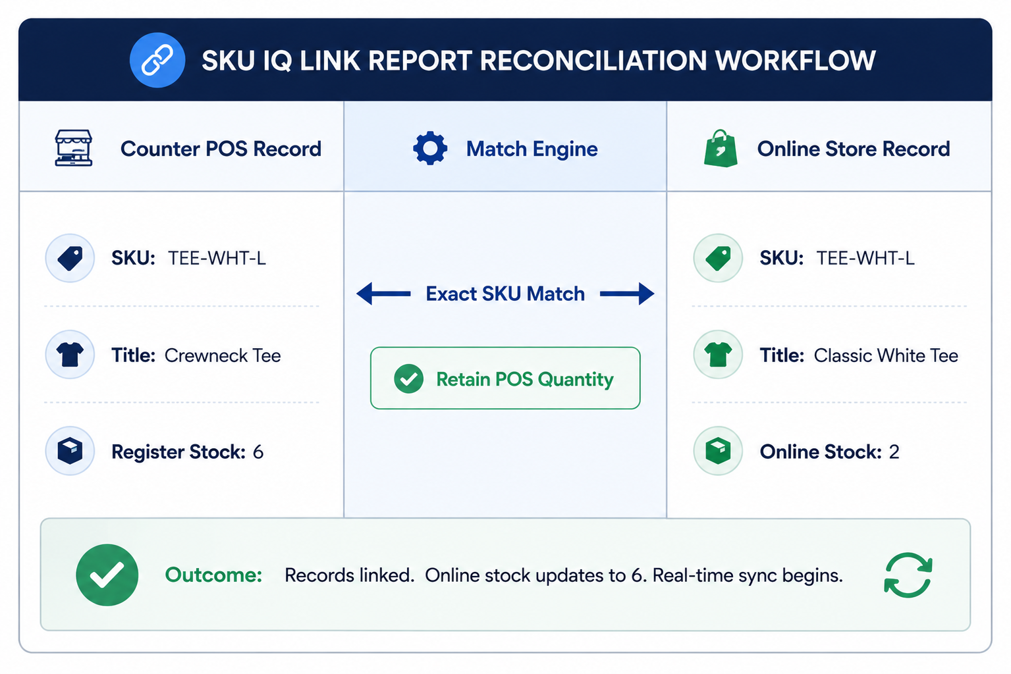Click the chain link icon in header

click(157, 60)
